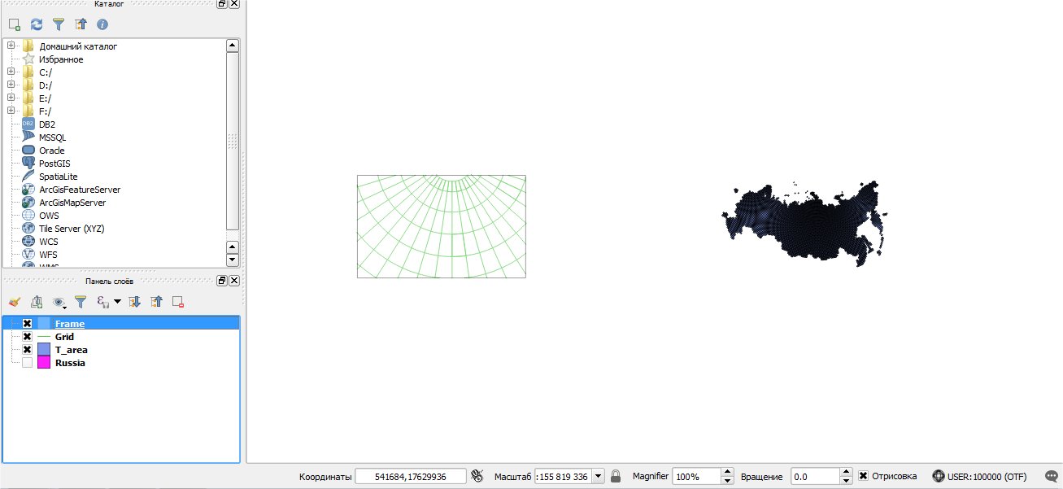Click the magenta Russia layer swatch

pyautogui.click(x=44, y=363)
